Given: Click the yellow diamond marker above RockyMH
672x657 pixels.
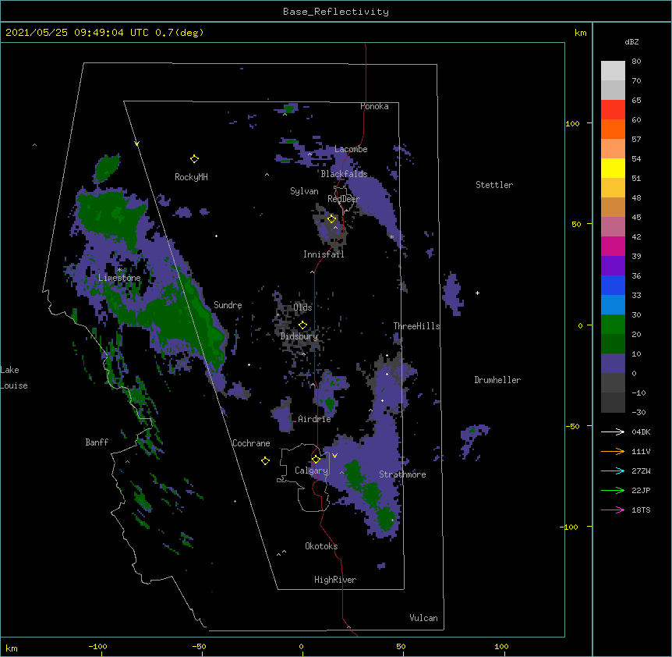Looking at the screenshot, I should point(194,159).
